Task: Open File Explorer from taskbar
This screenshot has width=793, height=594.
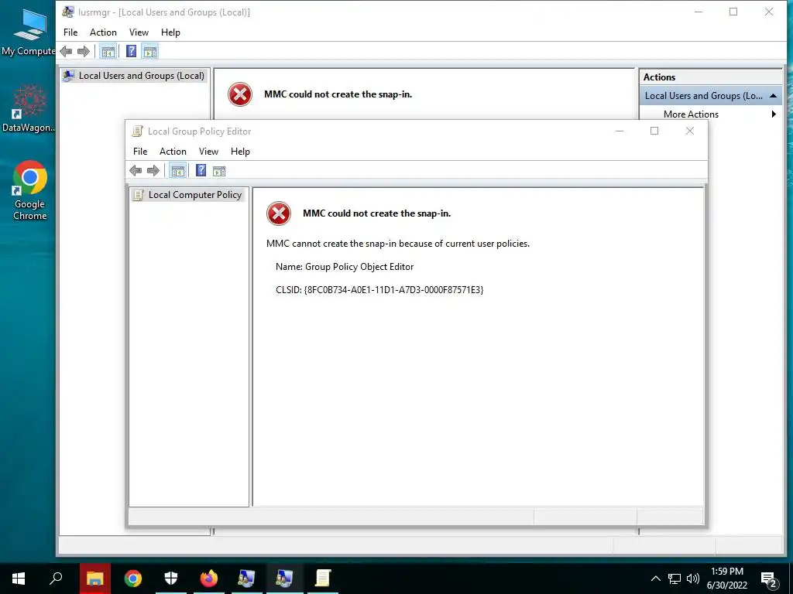Action: 94,579
